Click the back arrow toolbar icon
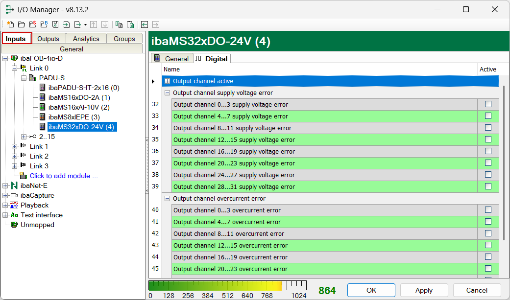The image size is (510, 300). [145, 24]
